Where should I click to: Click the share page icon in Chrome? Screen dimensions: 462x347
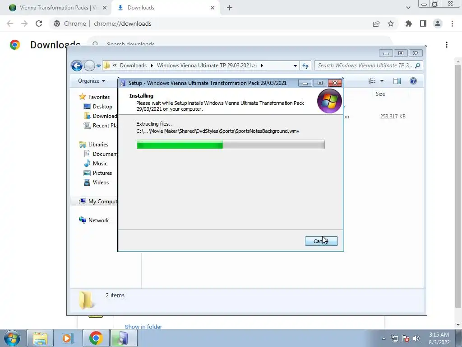coord(376,23)
